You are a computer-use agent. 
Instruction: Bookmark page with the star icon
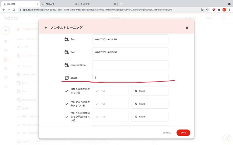[207, 10]
